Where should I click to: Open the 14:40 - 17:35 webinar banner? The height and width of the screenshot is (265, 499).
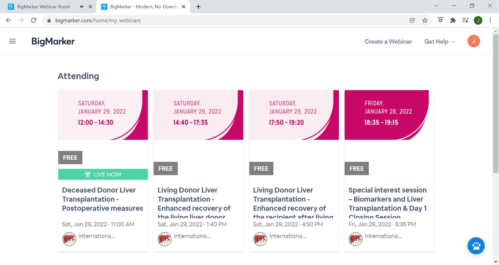(x=198, y=115)
